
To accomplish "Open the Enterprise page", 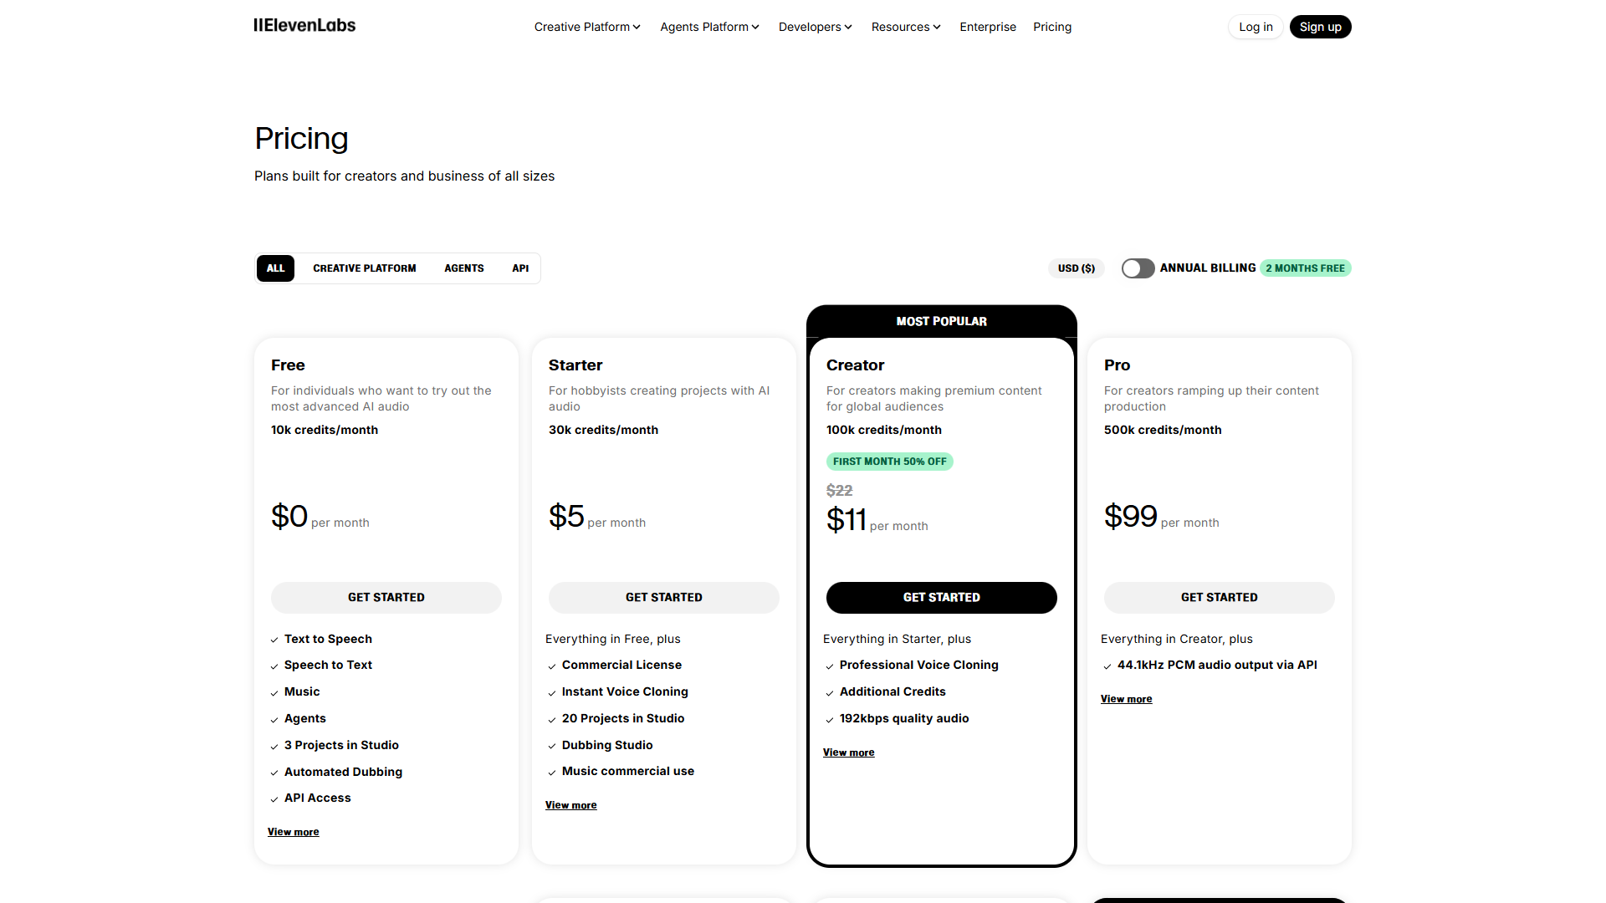I will [x=987, y=27].
